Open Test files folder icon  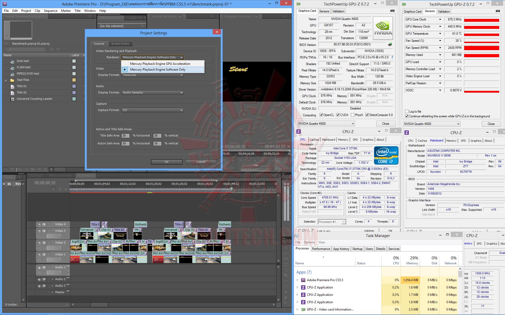12,80
